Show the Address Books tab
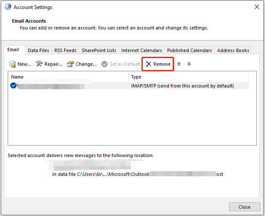The image size is (265, 216). 233,50
